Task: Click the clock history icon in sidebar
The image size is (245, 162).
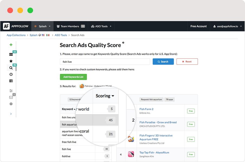Action: point(11,74)
